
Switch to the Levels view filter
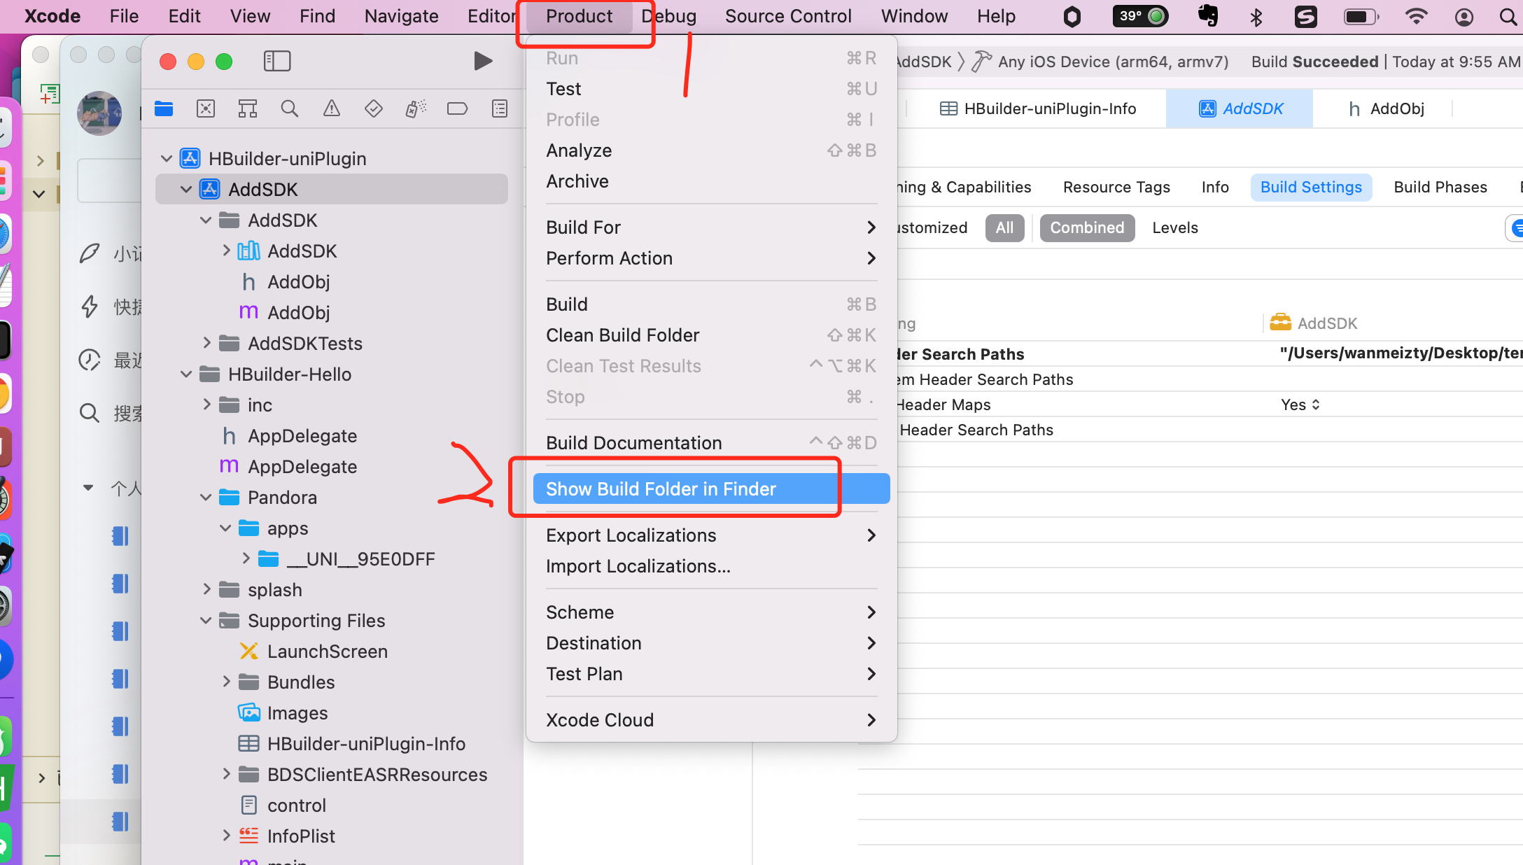pos(1175,227)
